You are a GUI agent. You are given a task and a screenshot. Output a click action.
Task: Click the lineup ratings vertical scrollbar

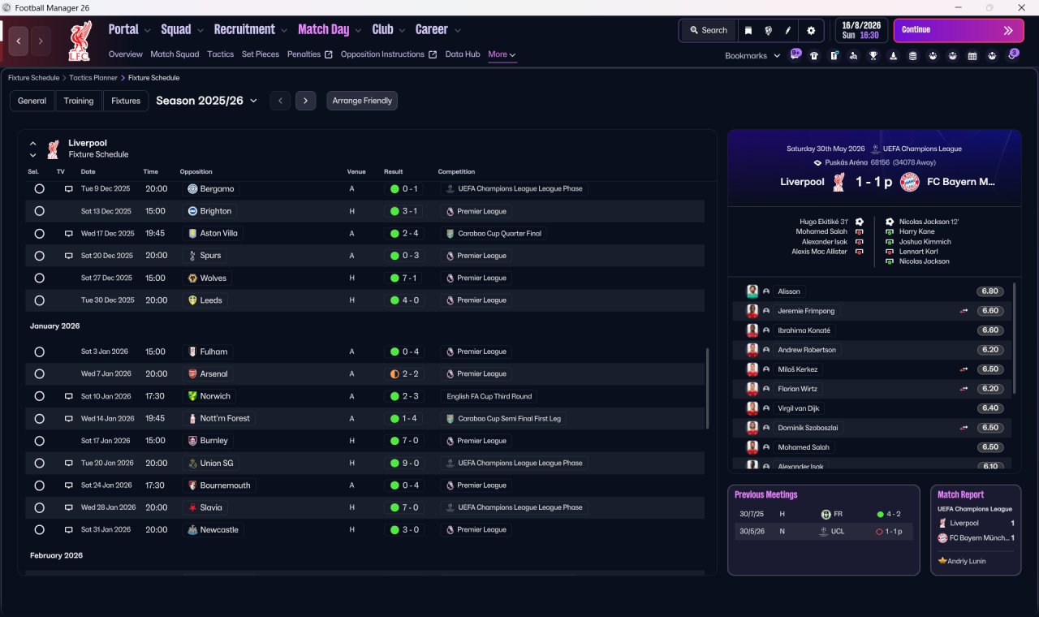[1015, 337]
